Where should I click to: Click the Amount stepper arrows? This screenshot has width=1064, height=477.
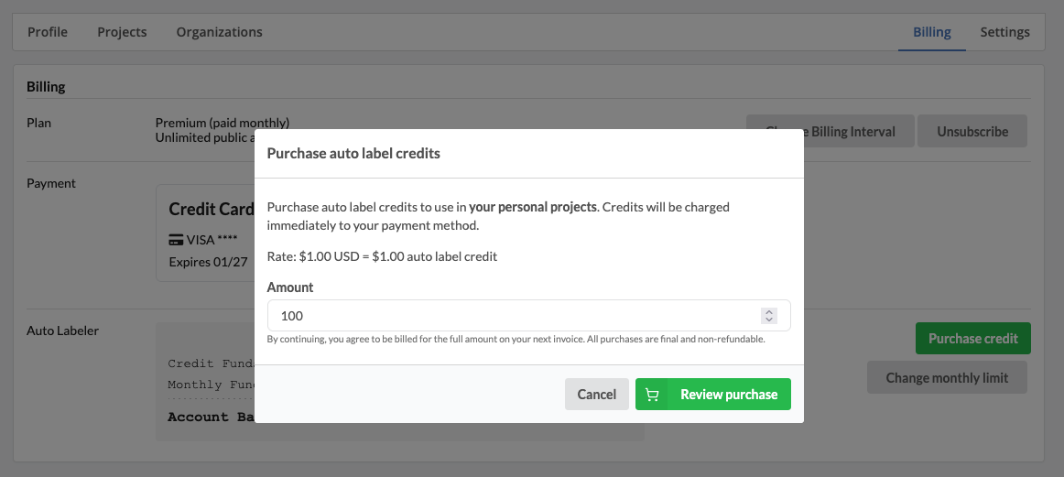click(x=769, y=316)
